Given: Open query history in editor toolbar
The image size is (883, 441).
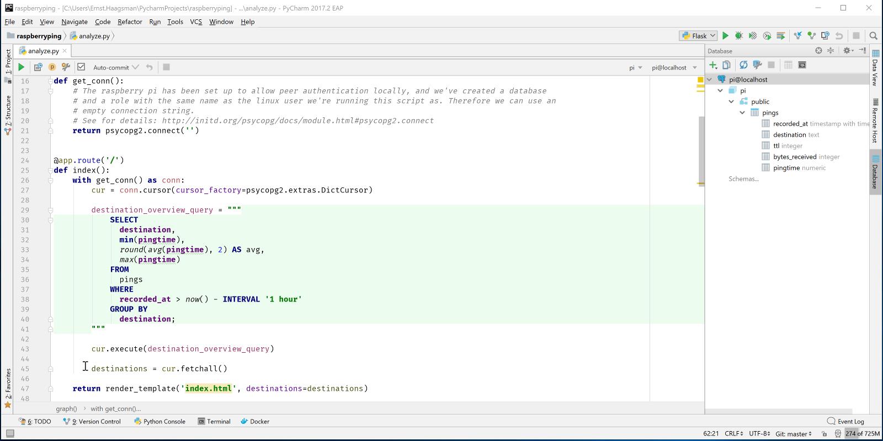Looking at the screenshot, I should click(38, 67).
